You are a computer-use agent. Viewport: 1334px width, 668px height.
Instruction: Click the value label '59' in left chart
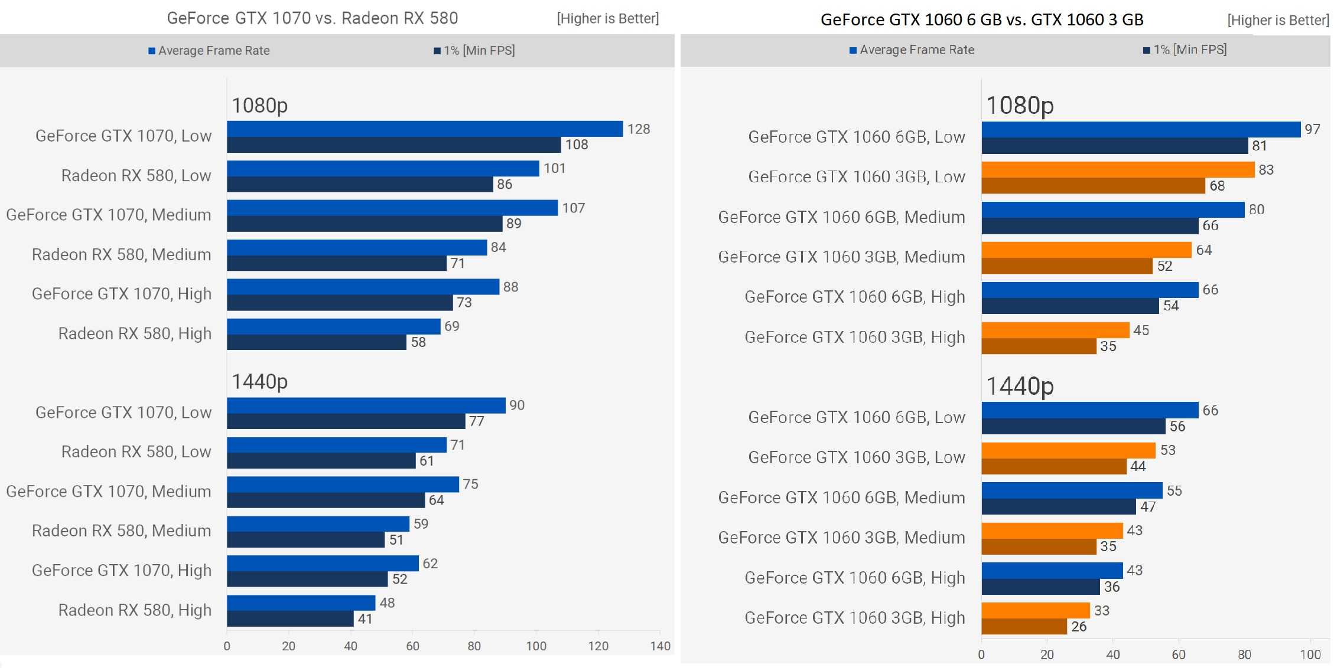click(x=421, y=524)
